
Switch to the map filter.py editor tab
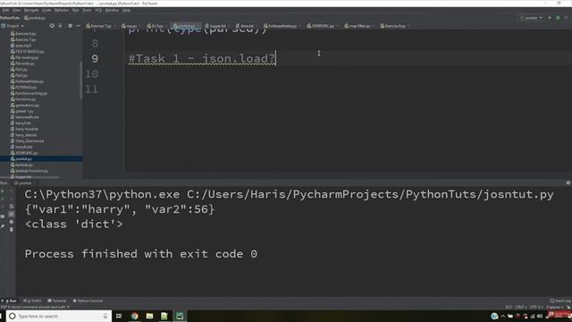coord(359,26)
